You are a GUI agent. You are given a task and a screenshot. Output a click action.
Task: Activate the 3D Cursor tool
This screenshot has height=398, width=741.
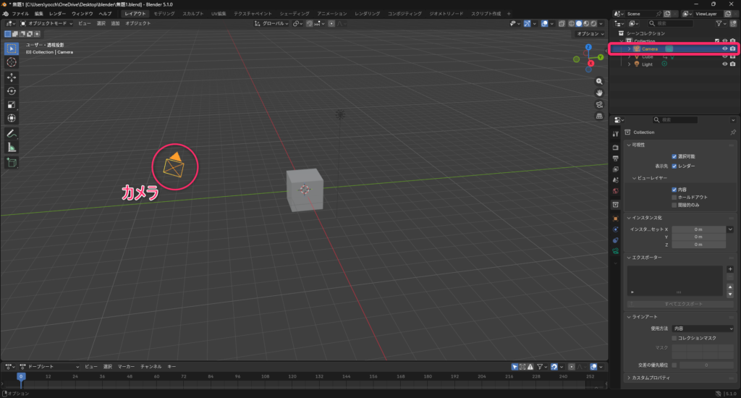point(12,62)
